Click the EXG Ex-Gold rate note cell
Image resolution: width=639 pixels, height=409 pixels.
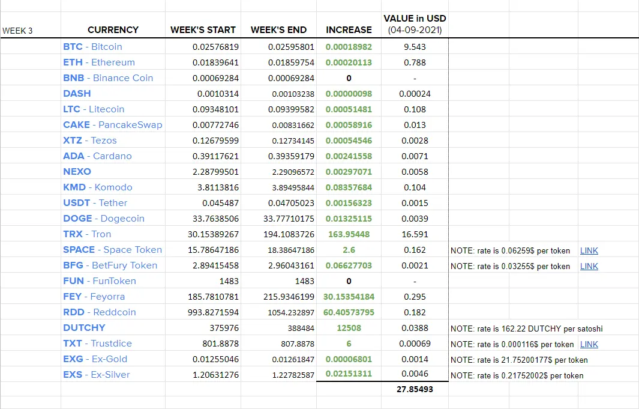pos(519,360)
